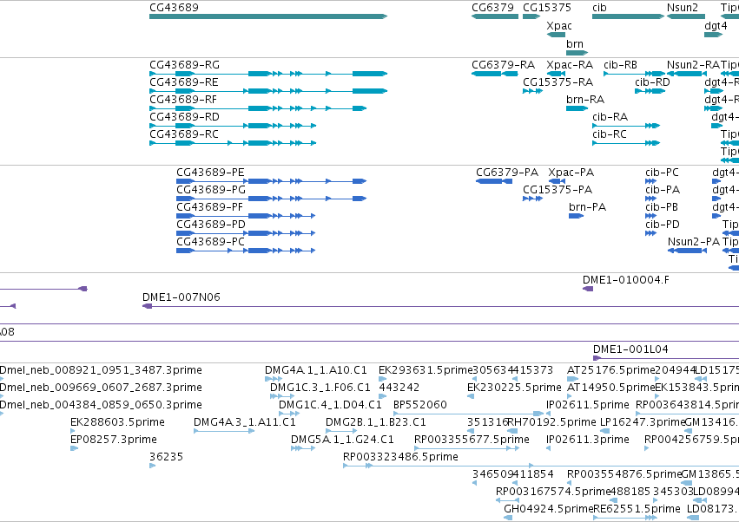Select protein CG43689-PF
Screen dimensions: 739x522
pyautogui.click(x=246, y=216)
